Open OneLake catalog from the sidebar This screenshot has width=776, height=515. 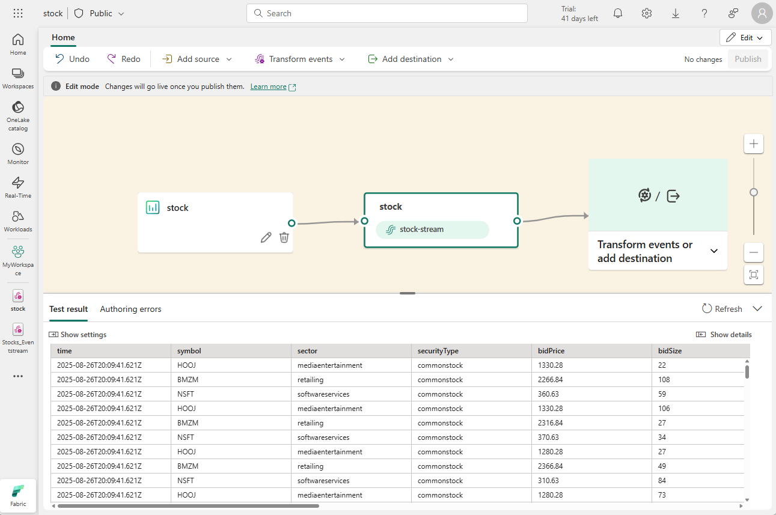click(x=18, y=115)
